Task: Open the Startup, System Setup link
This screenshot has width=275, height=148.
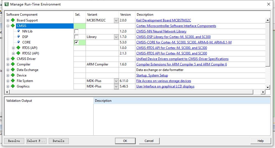Action: pos(152,75)
